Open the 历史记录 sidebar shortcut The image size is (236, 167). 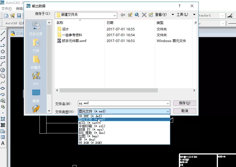click(x=35, y=31)
